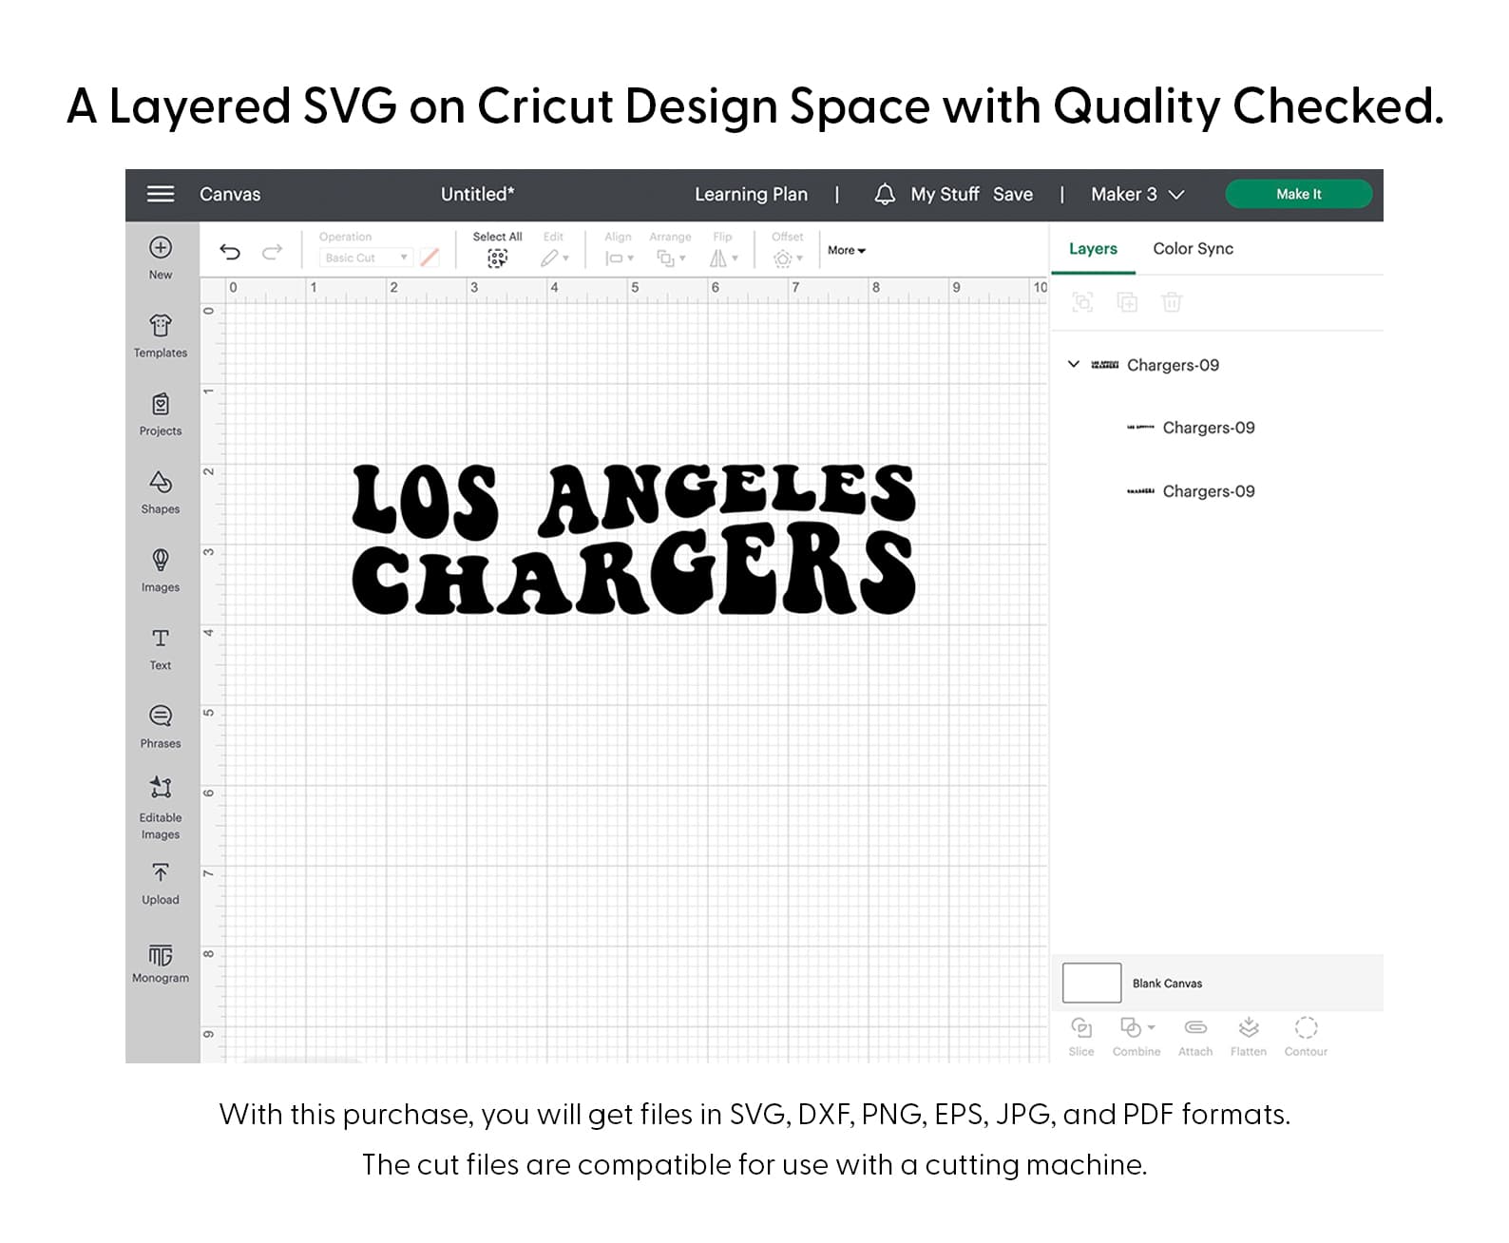Click the Delete trash icon in Layers
The image size is (1509, 1243).
(1172, 302)
